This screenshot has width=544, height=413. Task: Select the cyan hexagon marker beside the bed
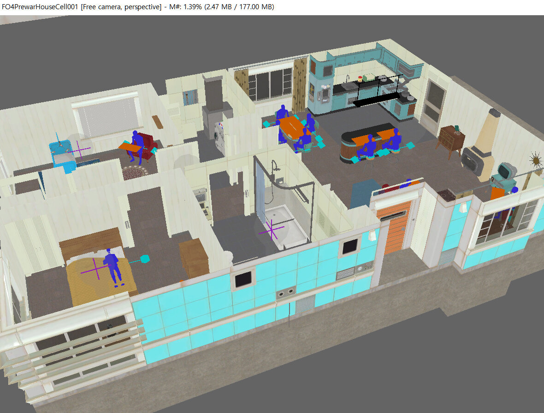[145, 259]
